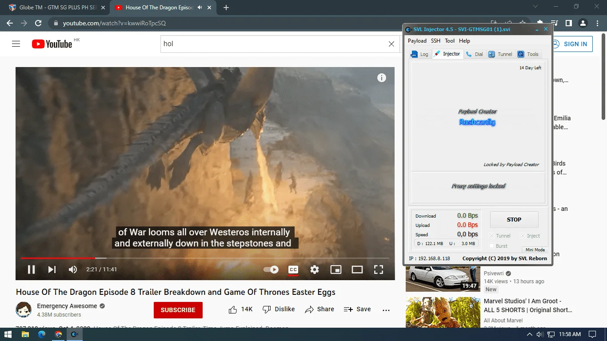Image resolution: width=607 pixels, height=341 pixels.
Task: Open the network status tray icon
Action: [x=551, y=334]
